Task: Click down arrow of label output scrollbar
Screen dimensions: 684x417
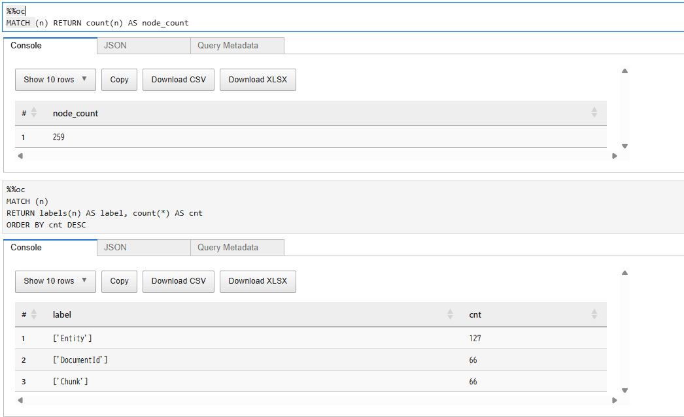Action: click(x=624, y=390)
